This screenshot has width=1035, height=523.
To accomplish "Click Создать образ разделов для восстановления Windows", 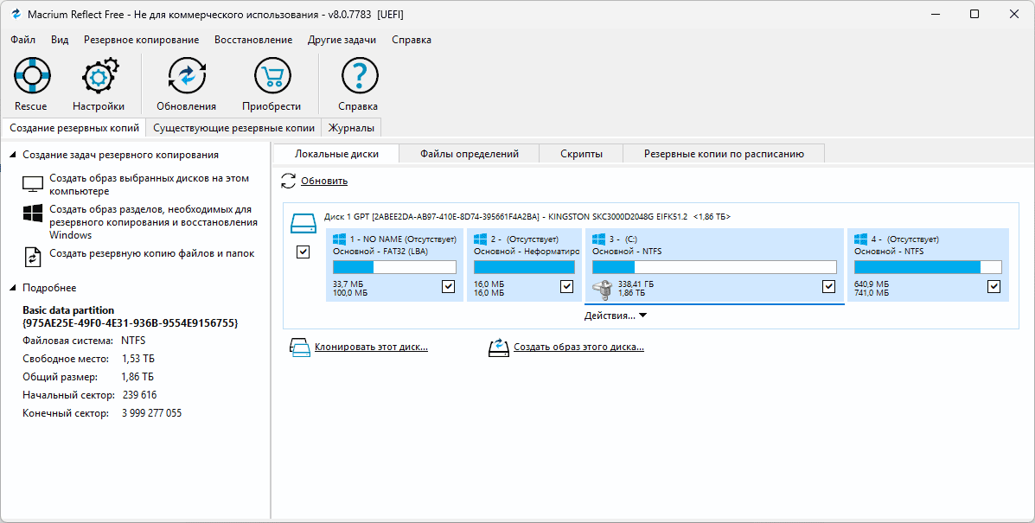I will (154, 222).
